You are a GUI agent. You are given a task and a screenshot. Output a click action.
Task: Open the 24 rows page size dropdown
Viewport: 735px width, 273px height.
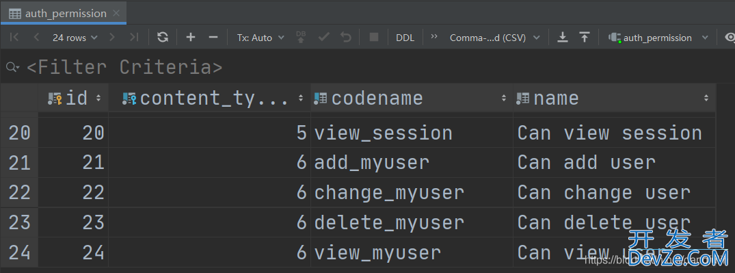[x=75, y=38]
